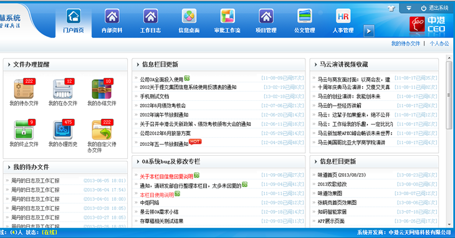Switch to 项目管理 tab
455x238 pixels.
coord(266,21)
